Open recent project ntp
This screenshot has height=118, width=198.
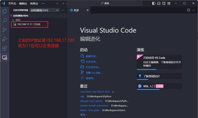click(x=82, y=96)
